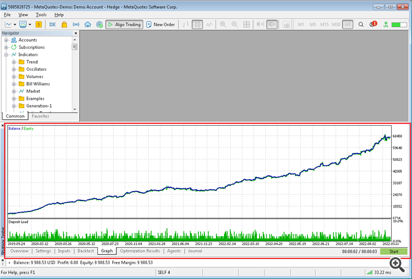The height and width of the screenshot is (279, 412).
Task: Select the Generation-1 folder
Action: tap(39, 106)
